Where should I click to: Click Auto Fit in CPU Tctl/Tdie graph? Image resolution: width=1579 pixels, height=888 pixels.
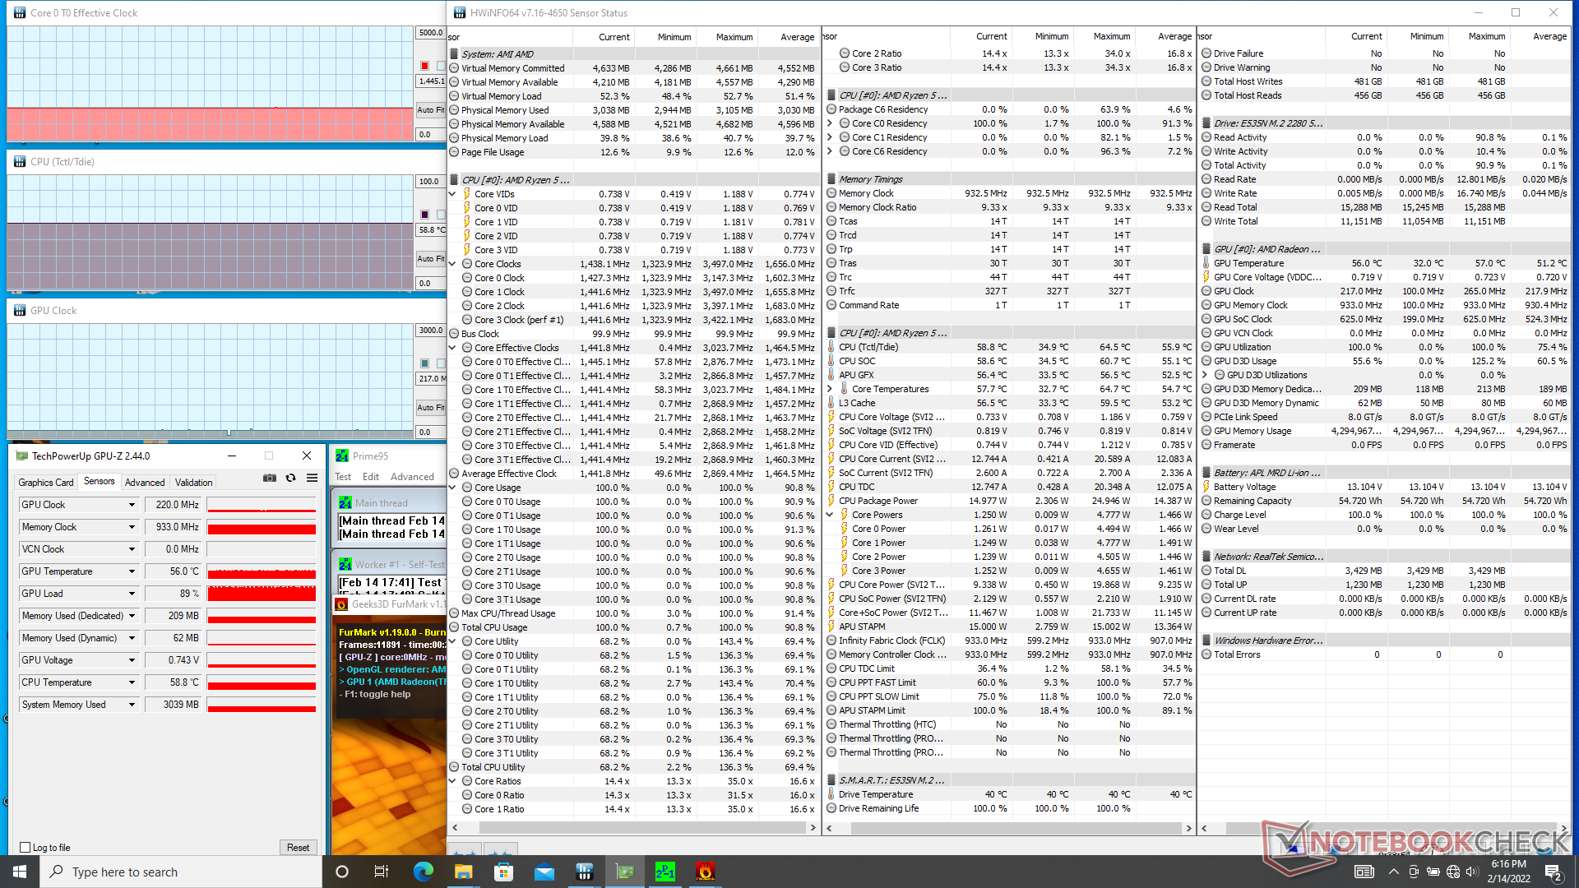pos(430,259)
